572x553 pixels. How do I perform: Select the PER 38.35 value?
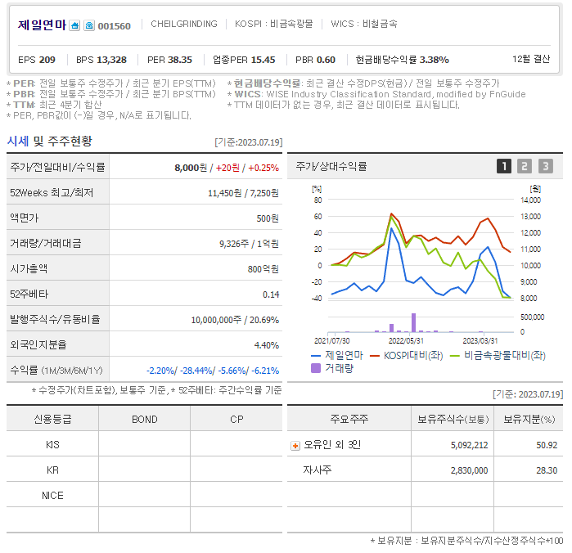169,60
